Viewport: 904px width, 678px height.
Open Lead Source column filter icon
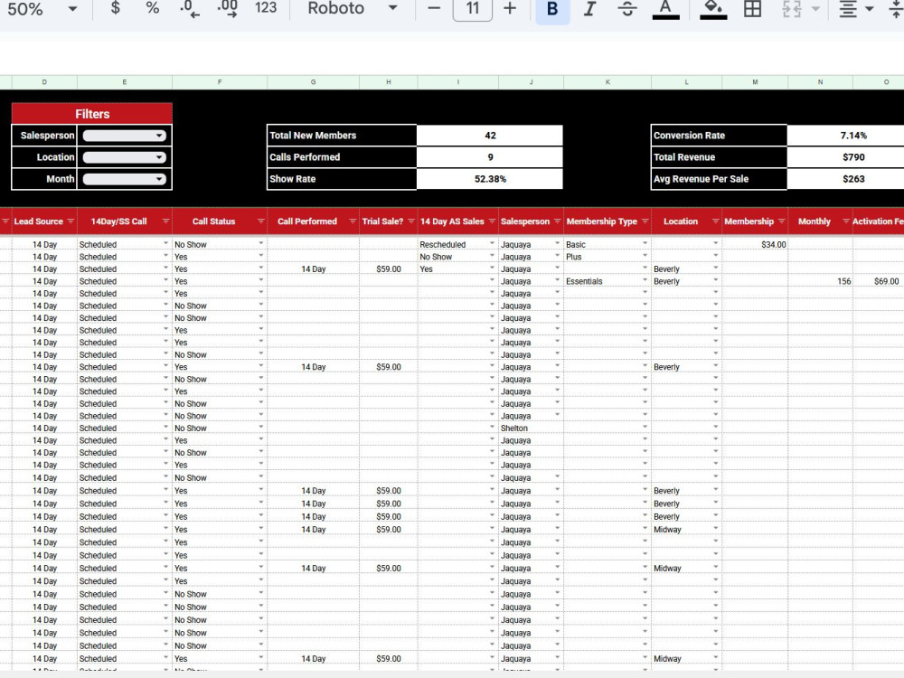pos(71,221)
